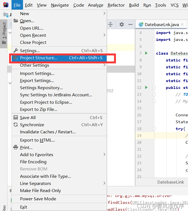Select Export to Zip File...
The image size is (188, 211).
click(59, 109)
